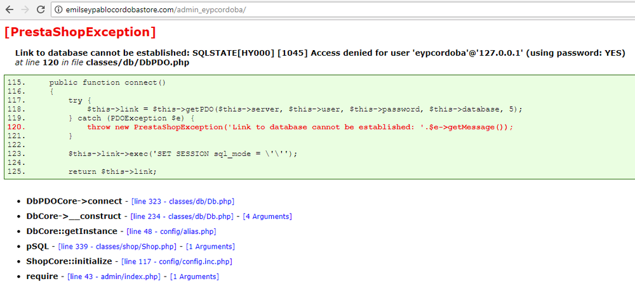This screenshot has width=635, height=293.
Task: Expand 1 Arguments for pSQL
Action: 210,247
